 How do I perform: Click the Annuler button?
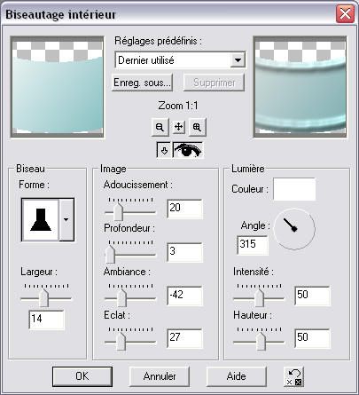click(x=160, y=376)
